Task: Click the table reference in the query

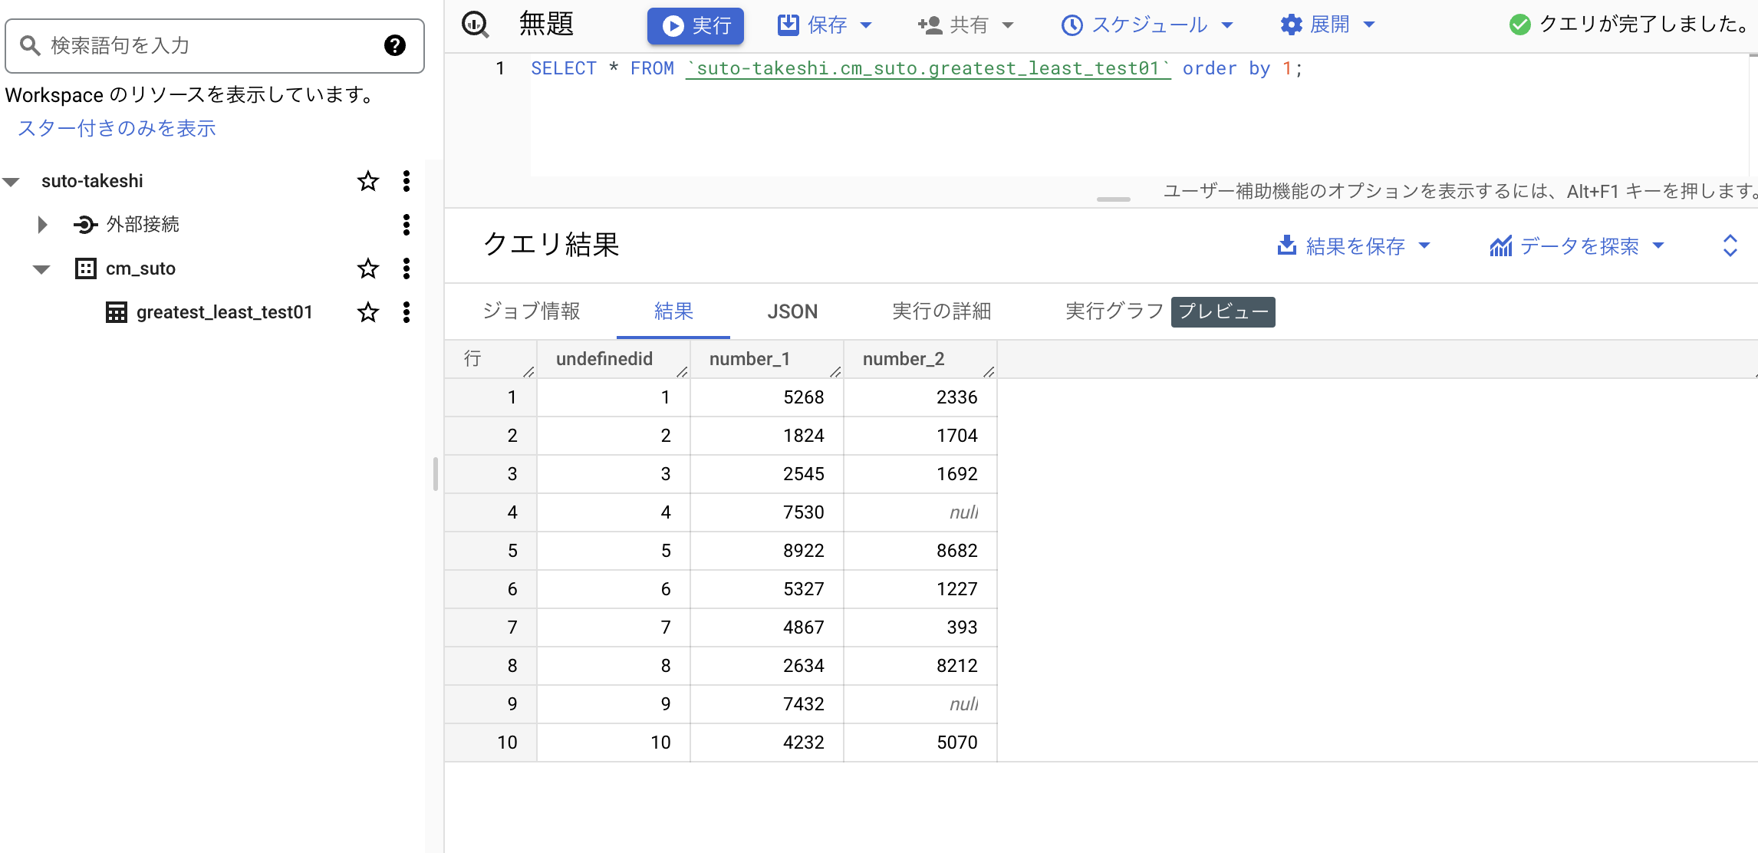Action: click(928, 69)
